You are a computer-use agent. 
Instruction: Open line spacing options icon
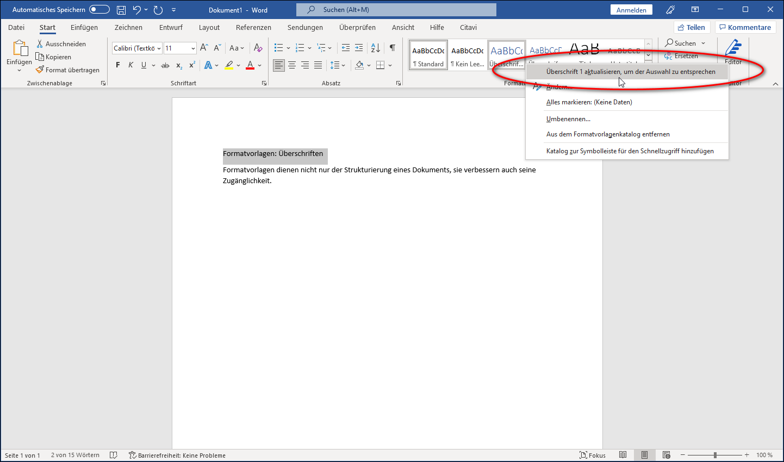tap(335, 65)
